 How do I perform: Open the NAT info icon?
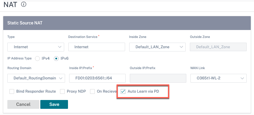24,4
